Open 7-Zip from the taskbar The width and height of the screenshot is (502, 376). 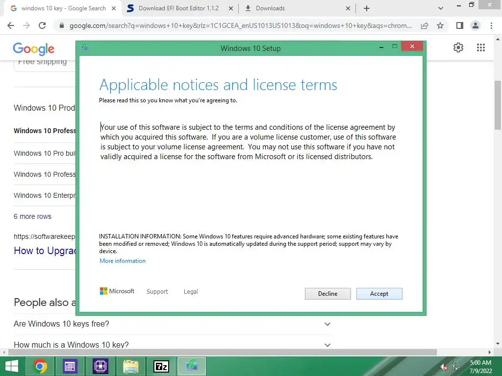pos(161,366)
